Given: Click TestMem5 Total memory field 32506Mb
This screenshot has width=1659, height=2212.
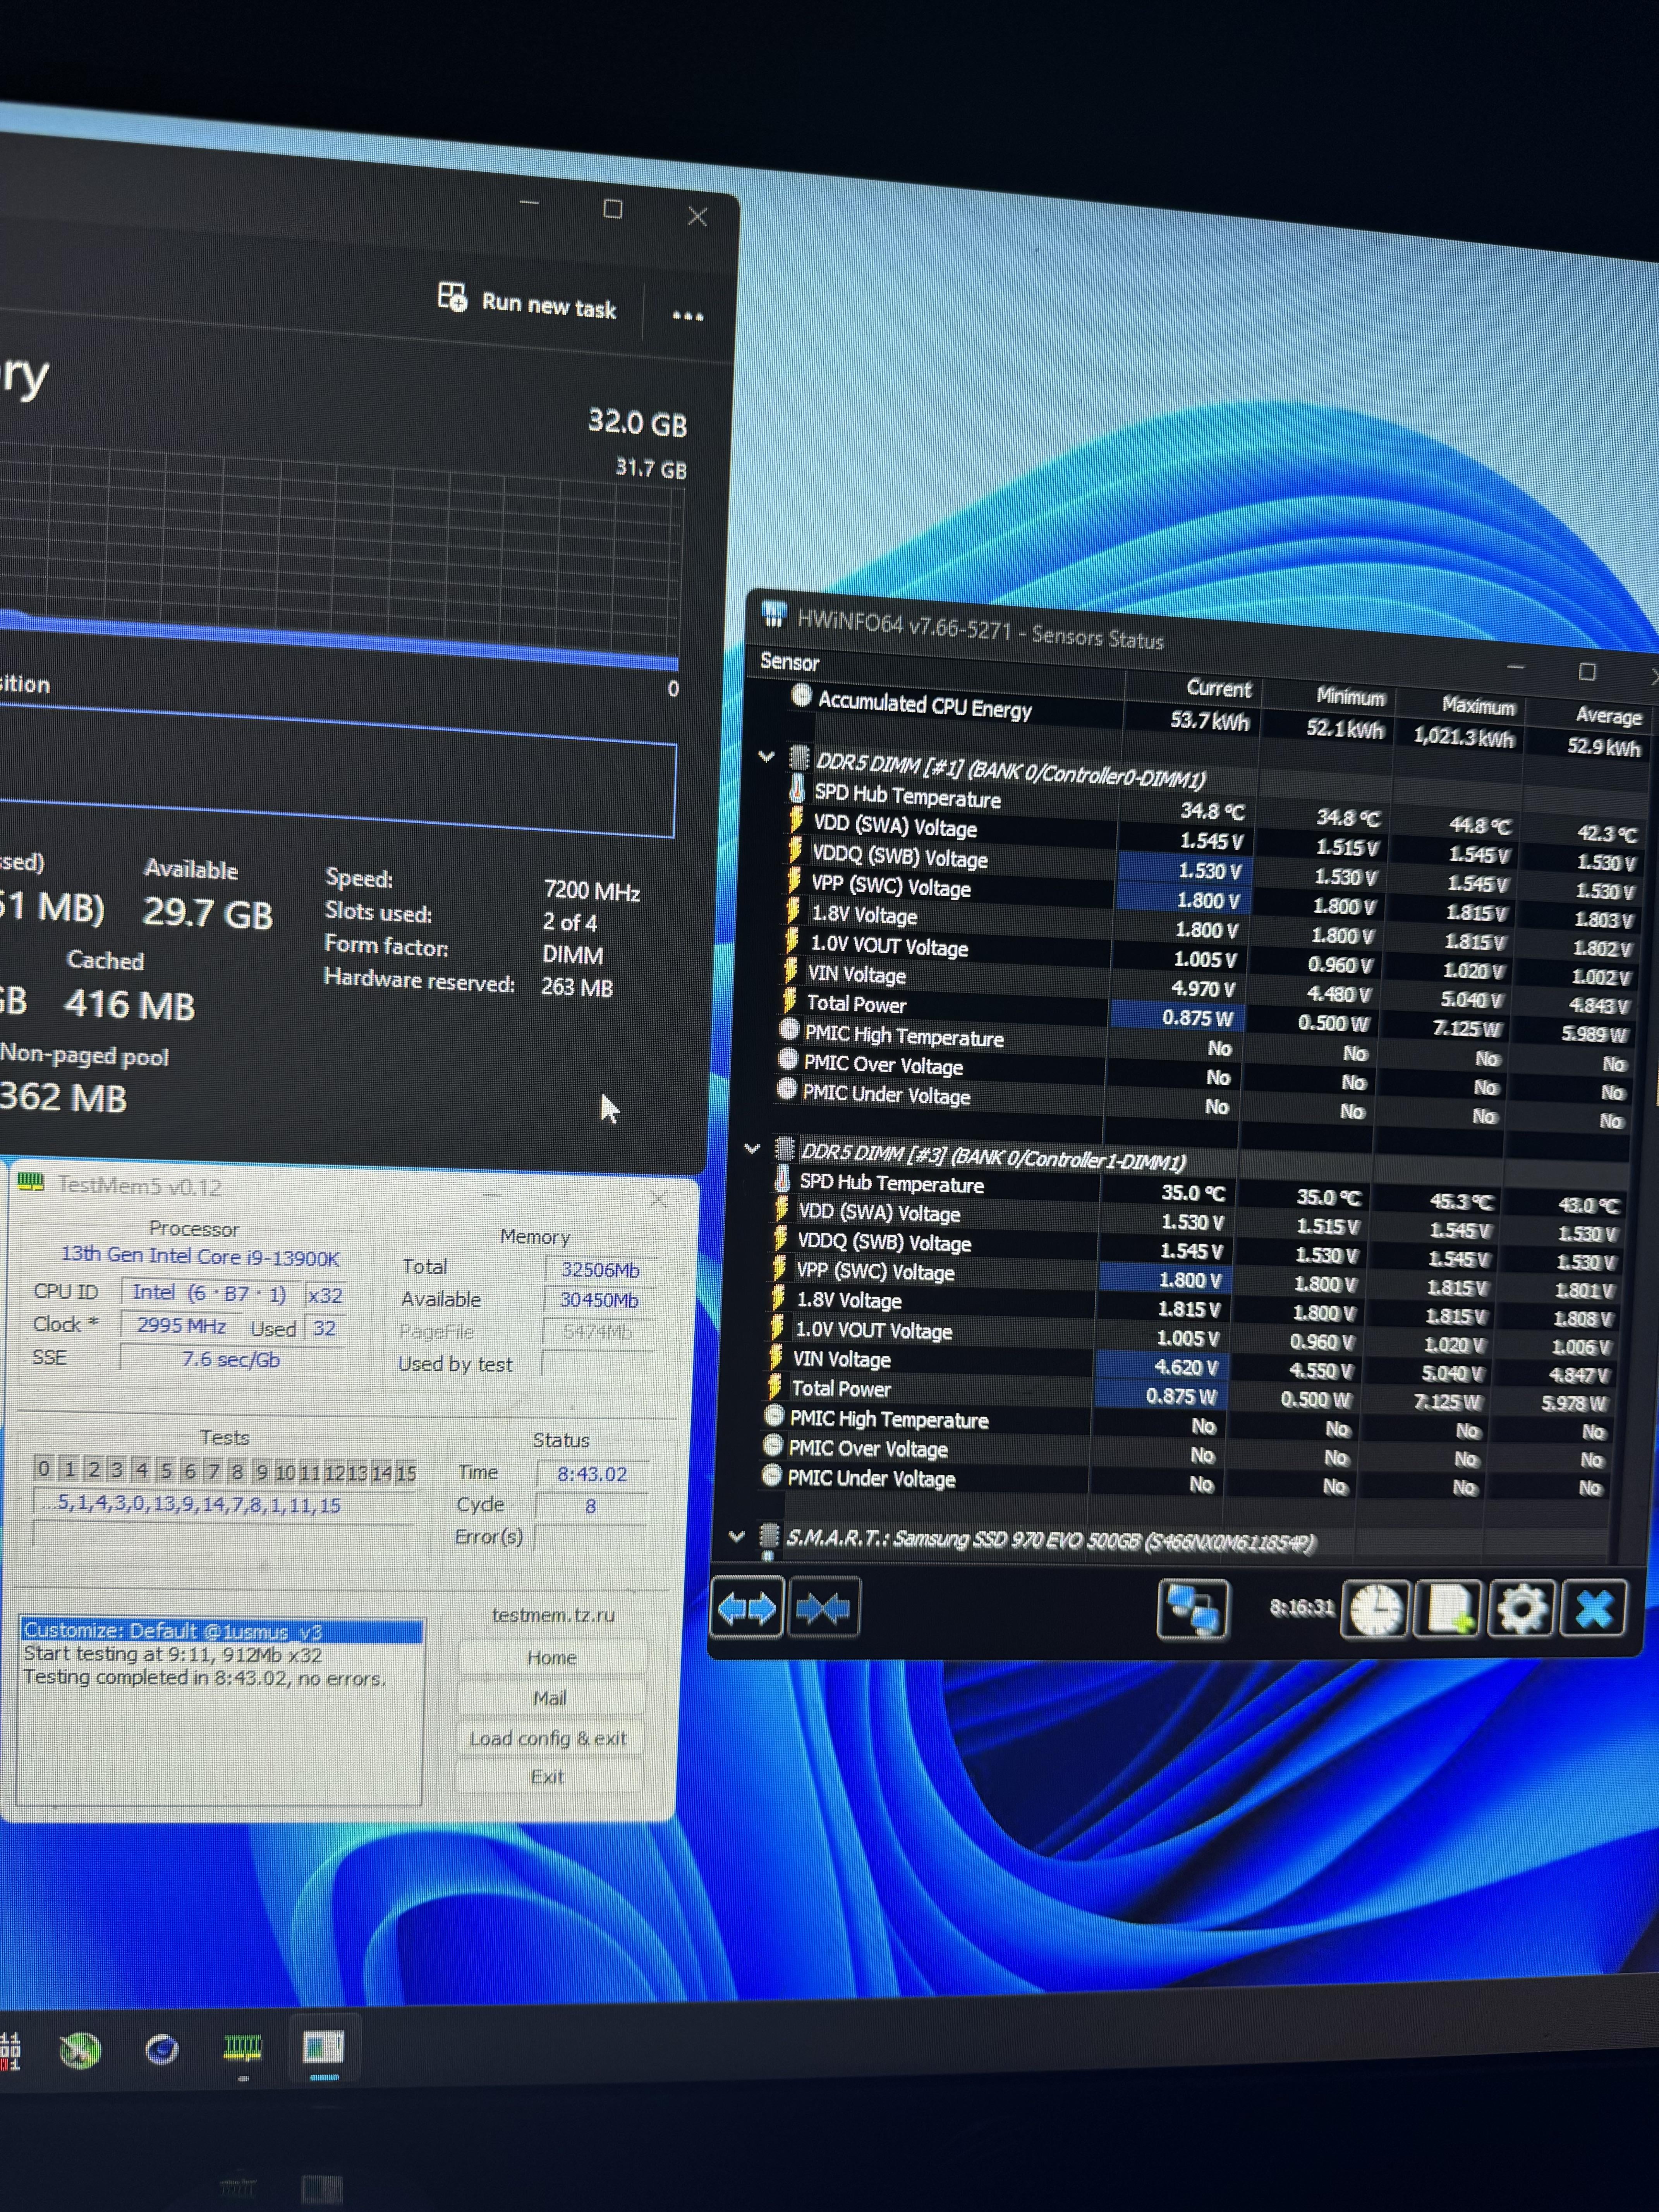Looking at the screenshot, I should (x=600, y=1269).
